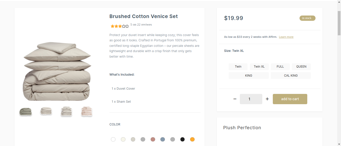Pick the white color swatch
Screen dimensions: 341x146
click(x=113, y=139)
